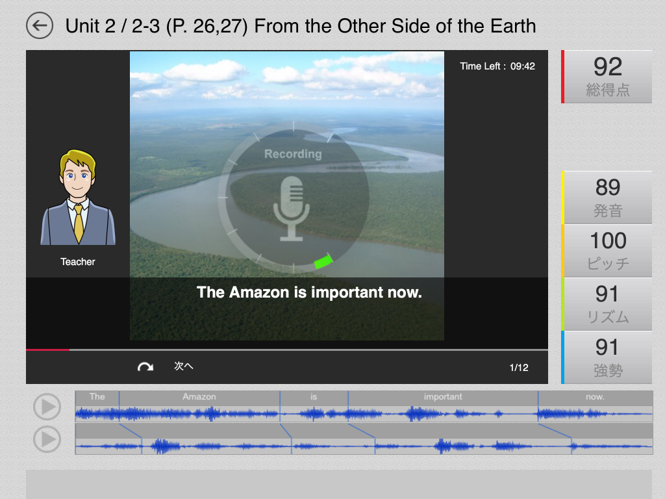Screen dimensions: 665x499
Task: Click the word 'Amazon' waveform segment
Action: (x=199, y=407)
